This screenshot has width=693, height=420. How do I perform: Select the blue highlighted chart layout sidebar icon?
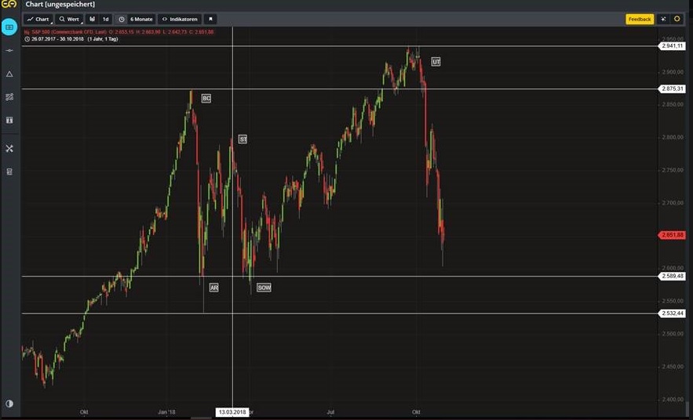coord(9,27)
